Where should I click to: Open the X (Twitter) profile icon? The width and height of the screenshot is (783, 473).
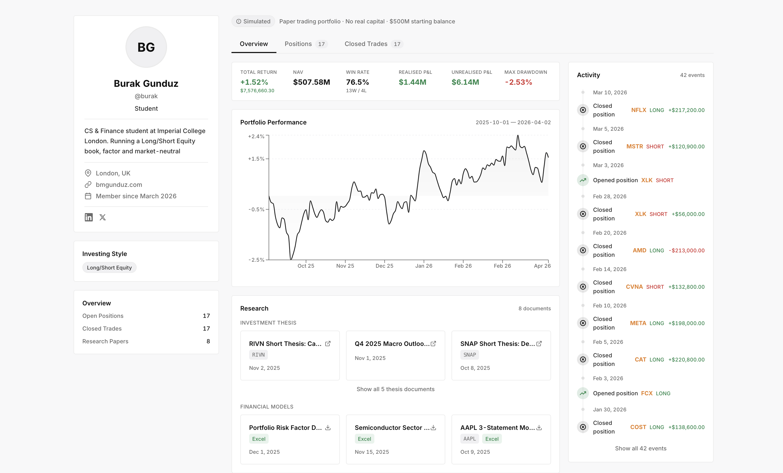(x=102, y=217)
